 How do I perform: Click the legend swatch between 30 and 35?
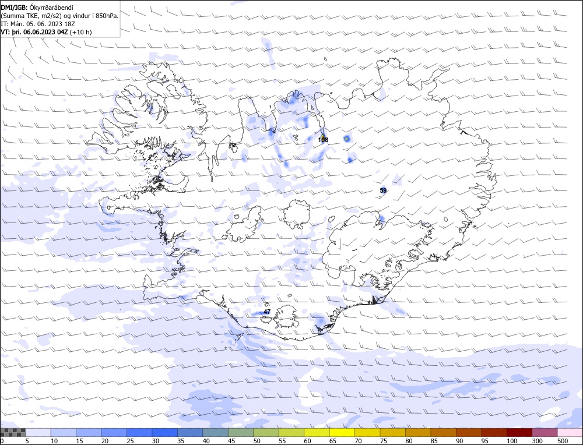tap(165, 432)
